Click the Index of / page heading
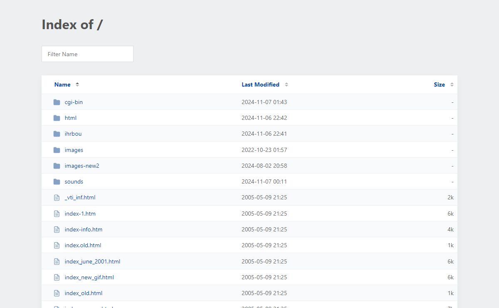Image resolution: width=499 pixels, height=308 pixels. pos(72,25)
